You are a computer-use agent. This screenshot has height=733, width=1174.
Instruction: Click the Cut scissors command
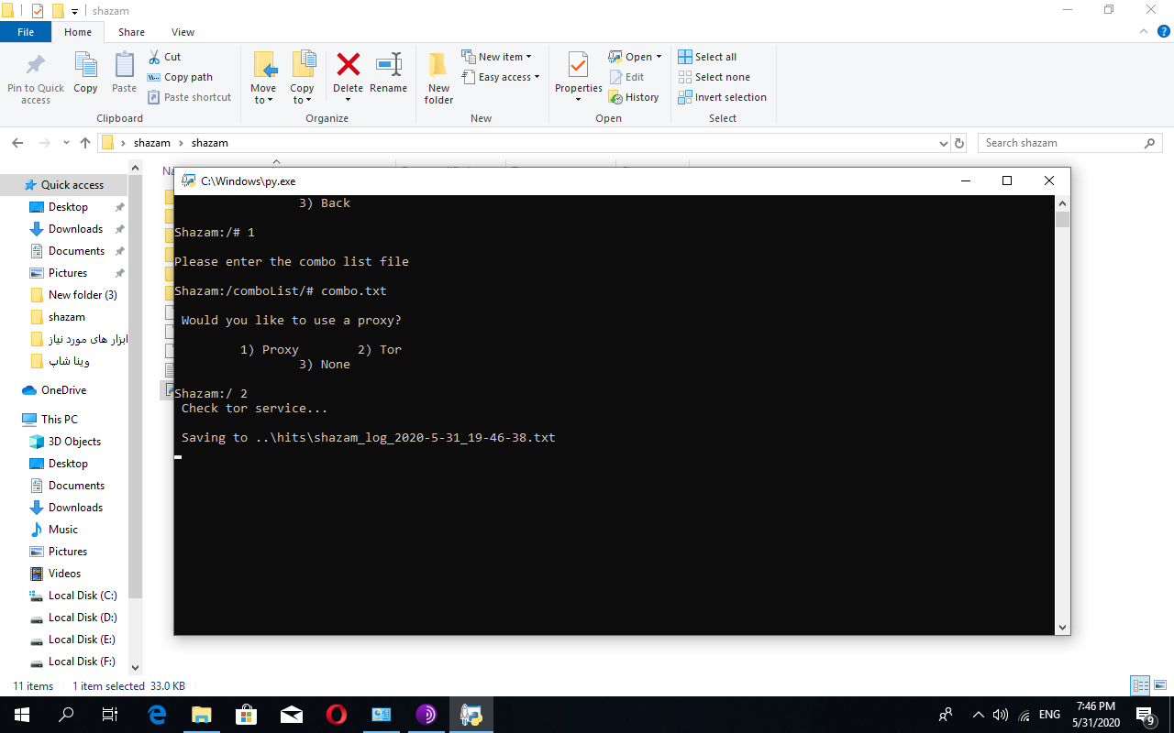tap(164, 57)
